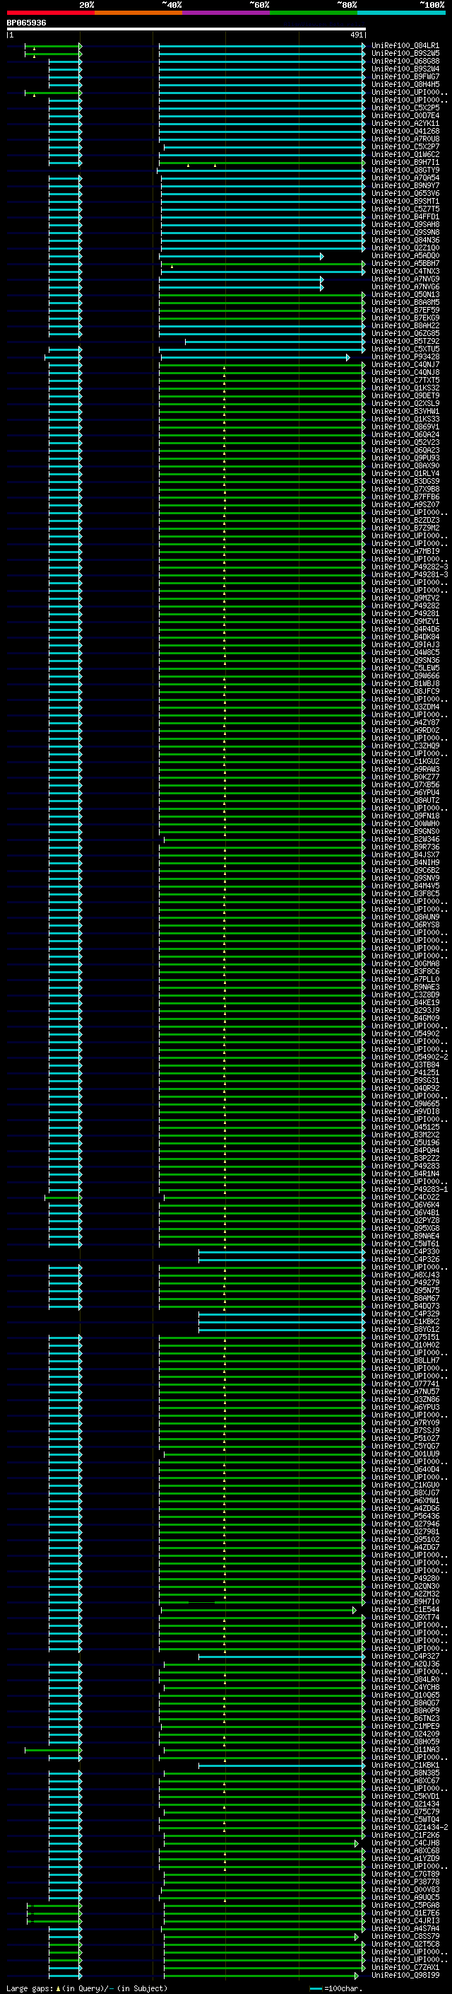Click the query name BP065936
This screenshot has width=452, height=1994.
(26, 23)
